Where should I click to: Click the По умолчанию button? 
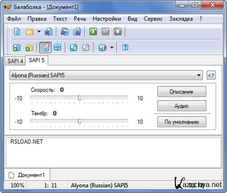click(x=182, y=122)
